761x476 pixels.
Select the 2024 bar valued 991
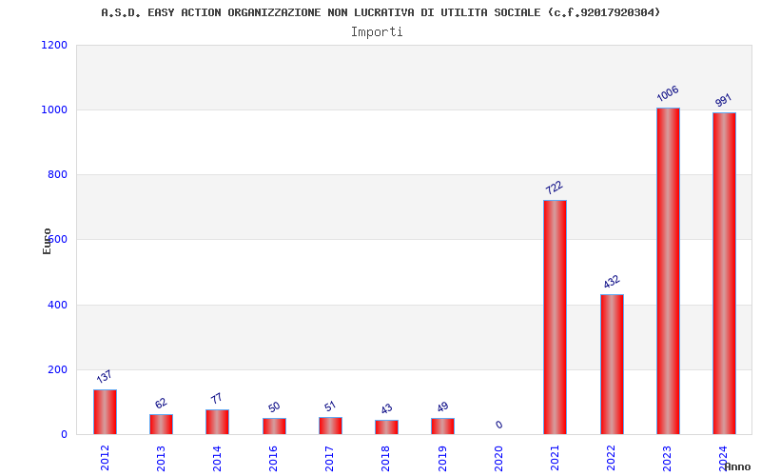pyautogui.click(x=724, y=273)
